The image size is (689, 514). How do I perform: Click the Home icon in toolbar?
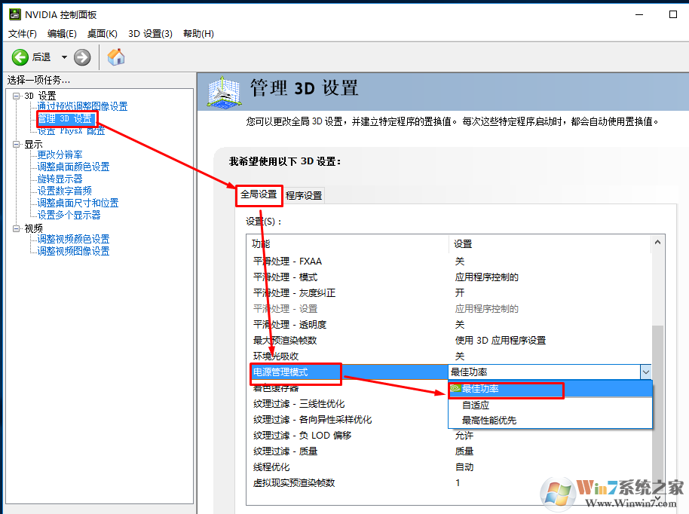116,57
